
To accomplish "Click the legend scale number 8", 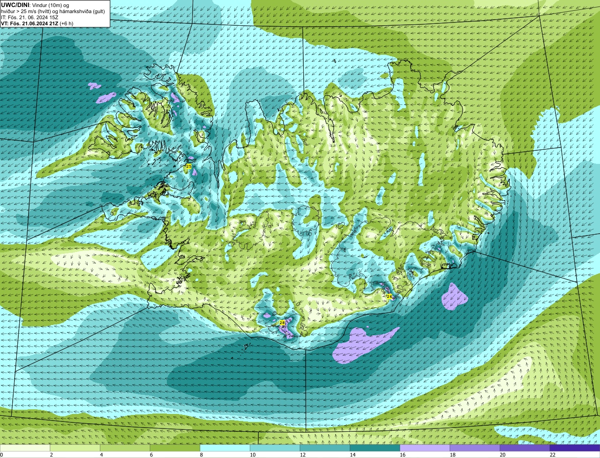I will click(201, 455).
